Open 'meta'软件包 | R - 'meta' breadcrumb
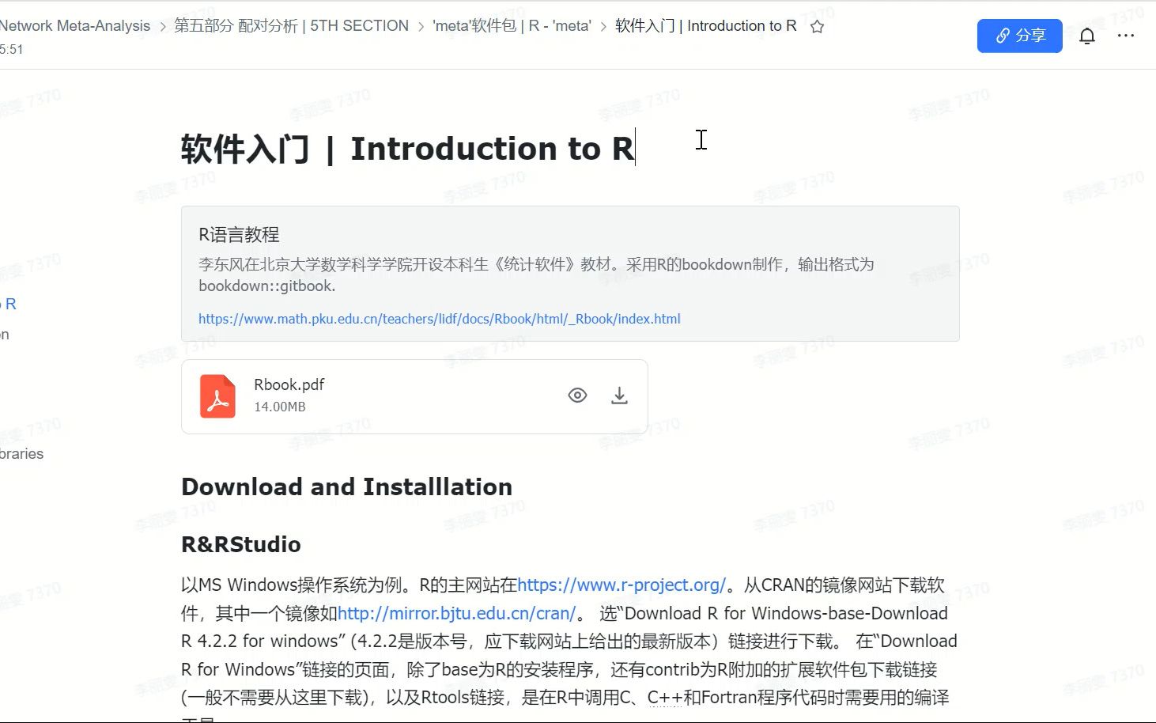The width and height of the screenshot is (1156, 723). point(512,26)
